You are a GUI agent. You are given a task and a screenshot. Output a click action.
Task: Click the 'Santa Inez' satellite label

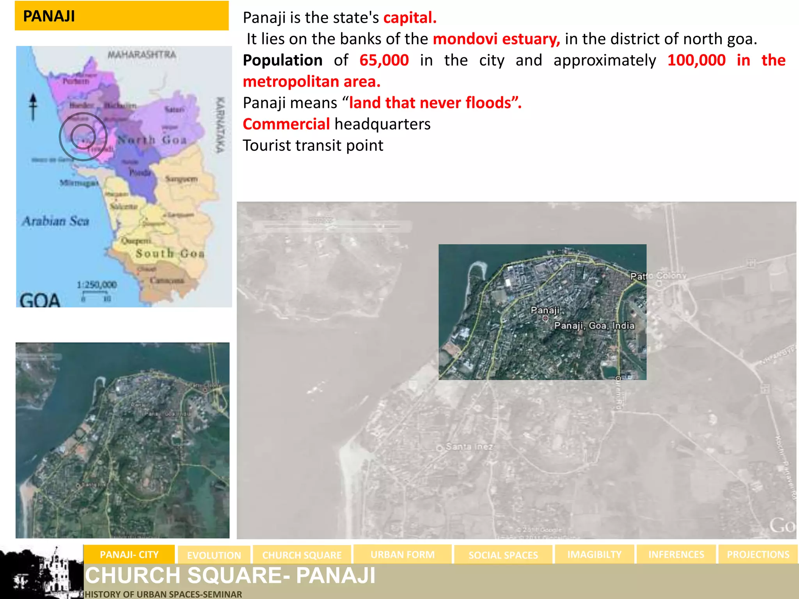pos(469,447)
